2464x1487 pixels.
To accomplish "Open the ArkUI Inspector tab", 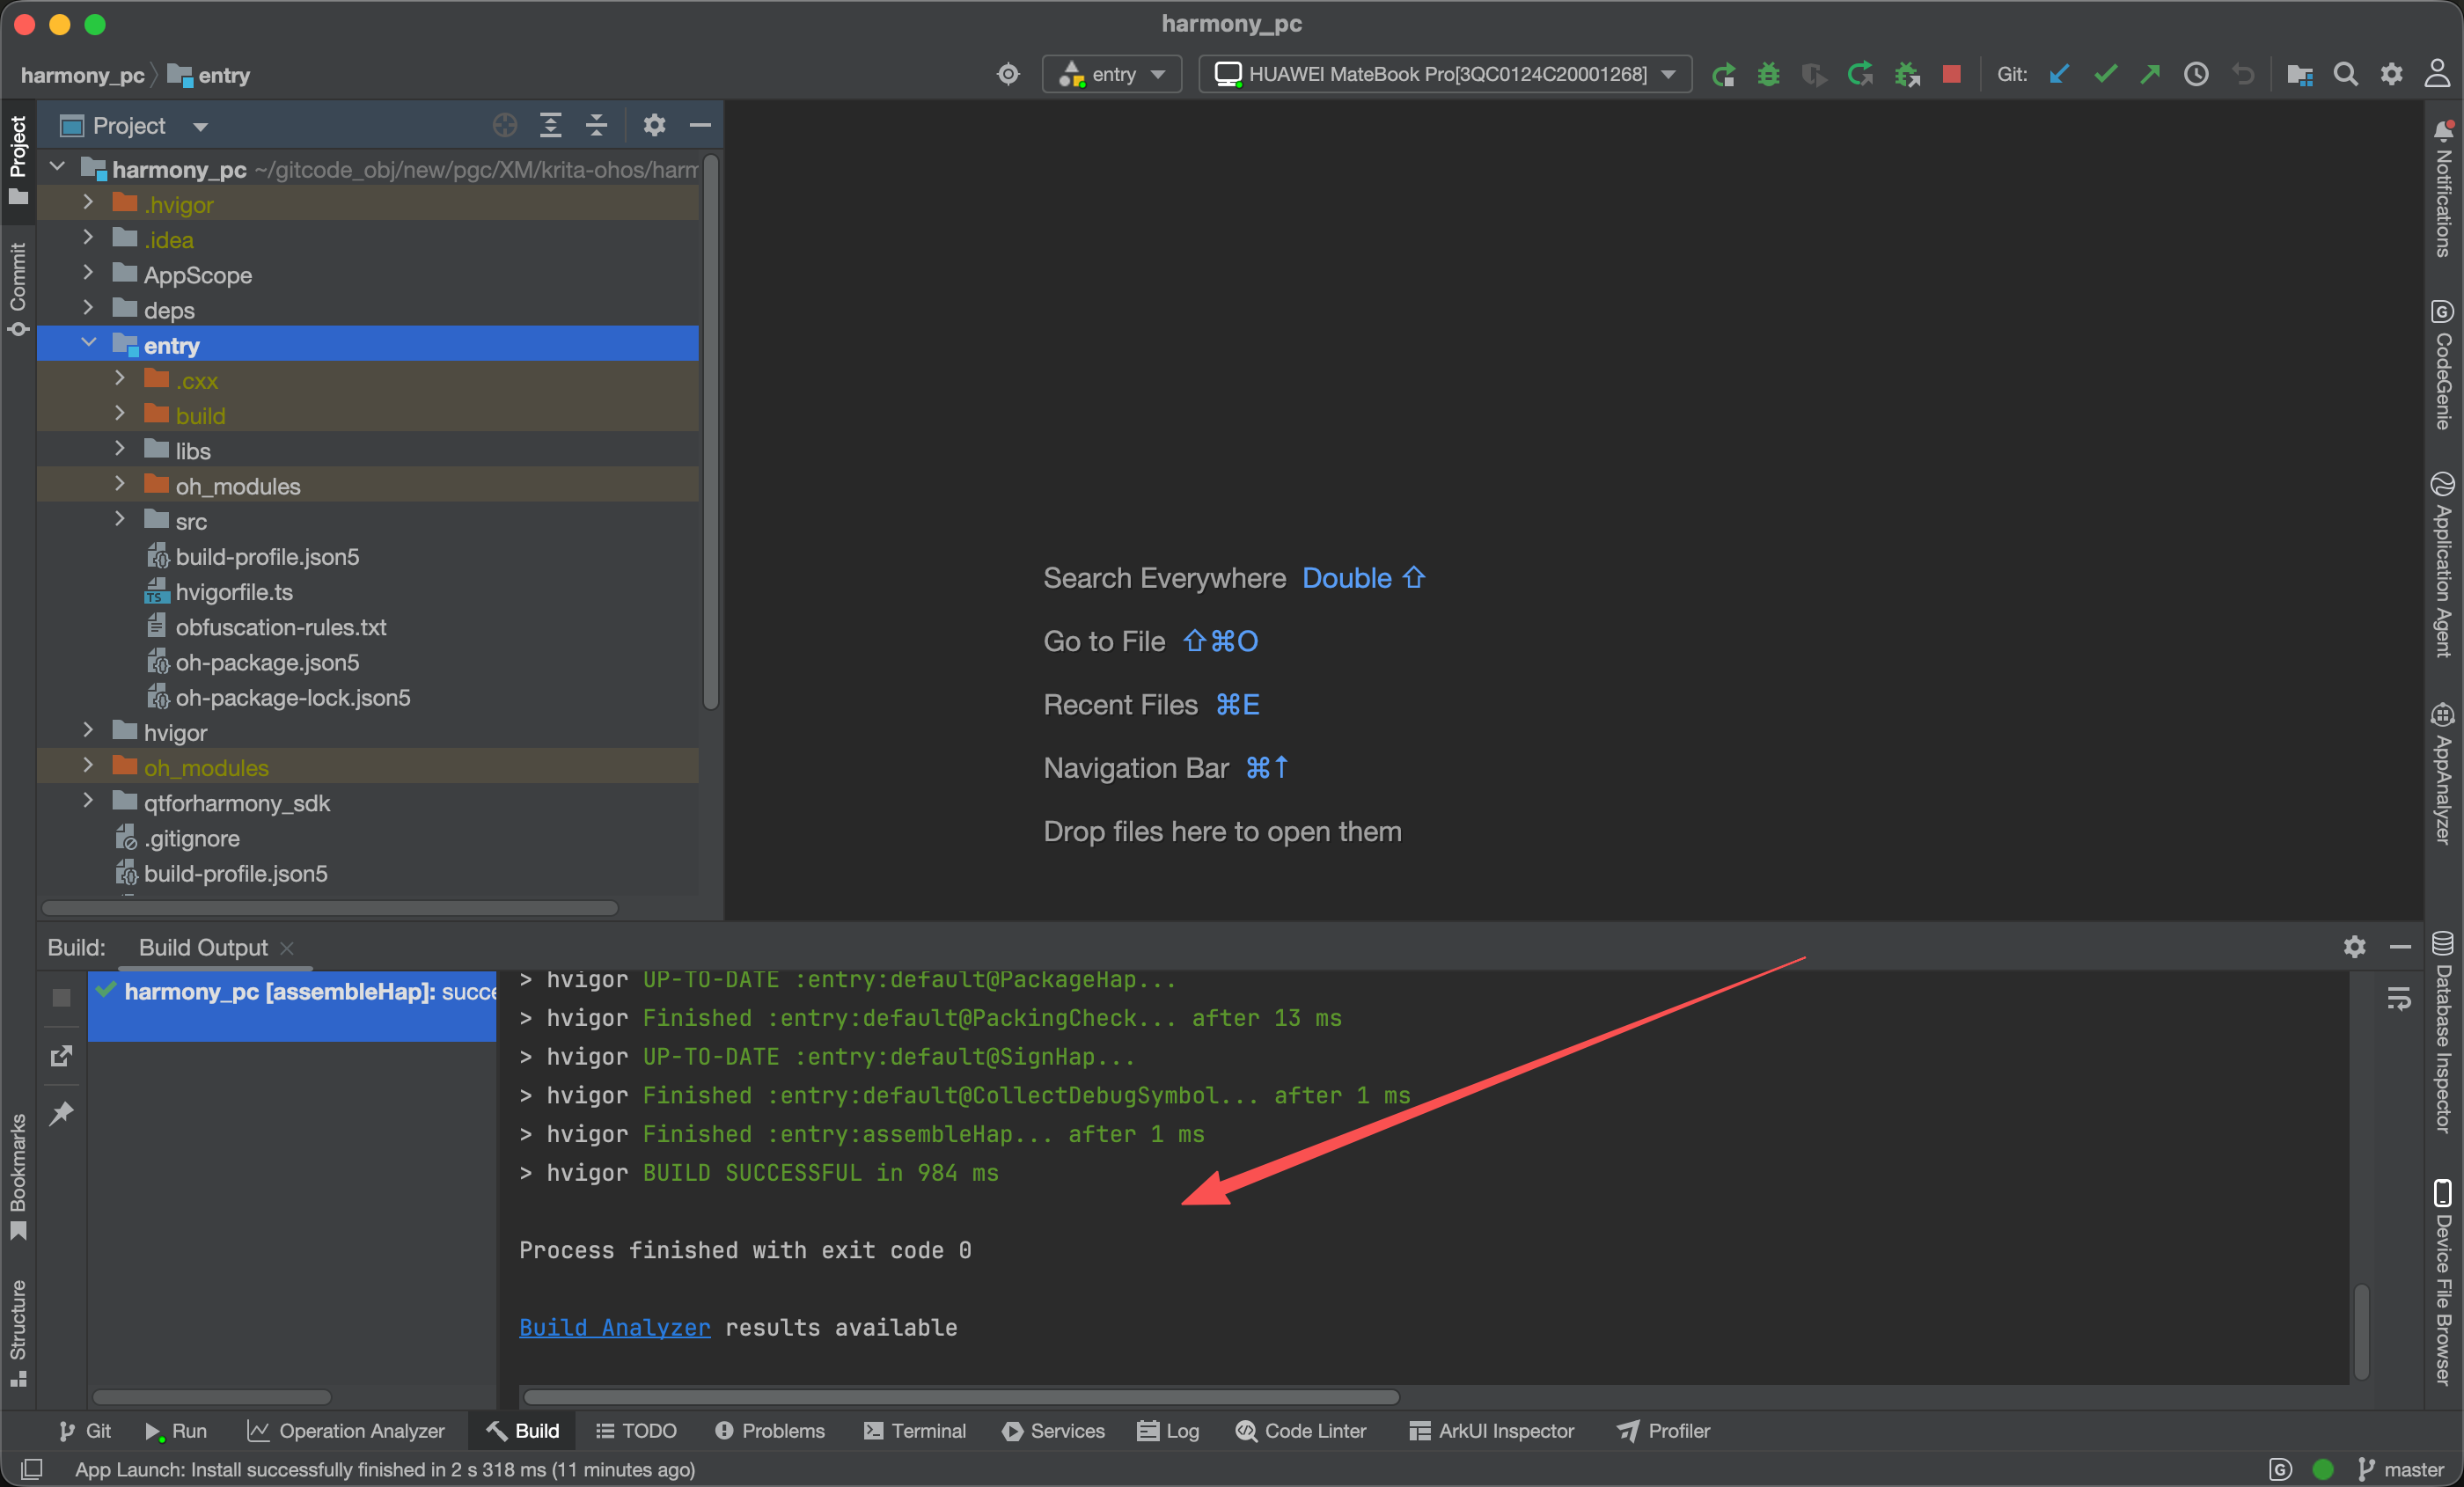I will click(1491, 1430).
